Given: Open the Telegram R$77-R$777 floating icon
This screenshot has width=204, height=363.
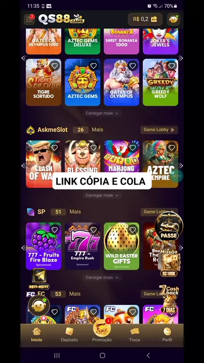Looking at the screenshot, I should pos(39,279).
